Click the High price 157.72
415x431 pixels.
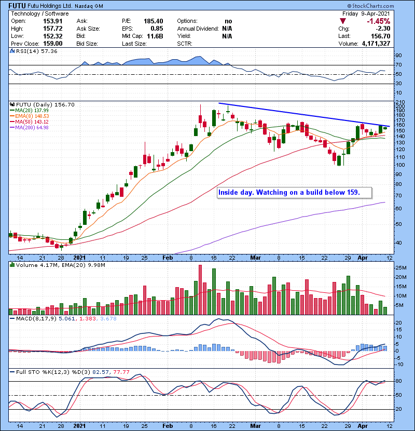(x=53, y=29)
